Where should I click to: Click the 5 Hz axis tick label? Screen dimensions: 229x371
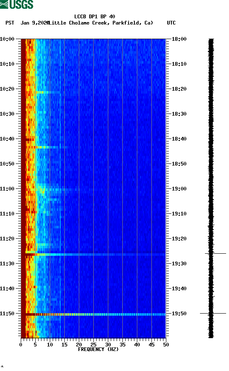pyautogui.click(x=35, y=345)
